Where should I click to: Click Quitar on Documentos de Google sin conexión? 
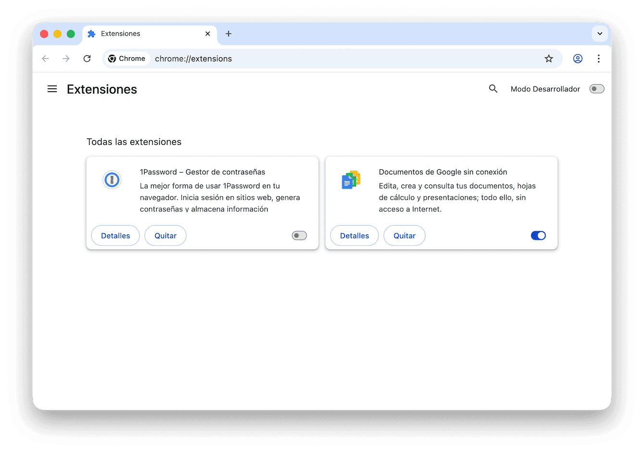tap(404, 235)
